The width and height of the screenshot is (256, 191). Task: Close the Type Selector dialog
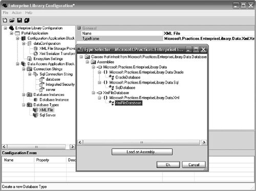click(203, 49)
